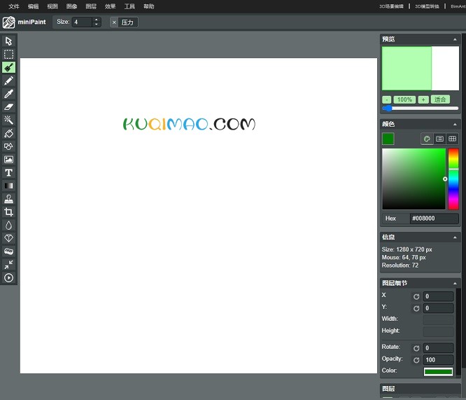Reset the Opacity value
466x400 pixels.
(x=416, y=360)
